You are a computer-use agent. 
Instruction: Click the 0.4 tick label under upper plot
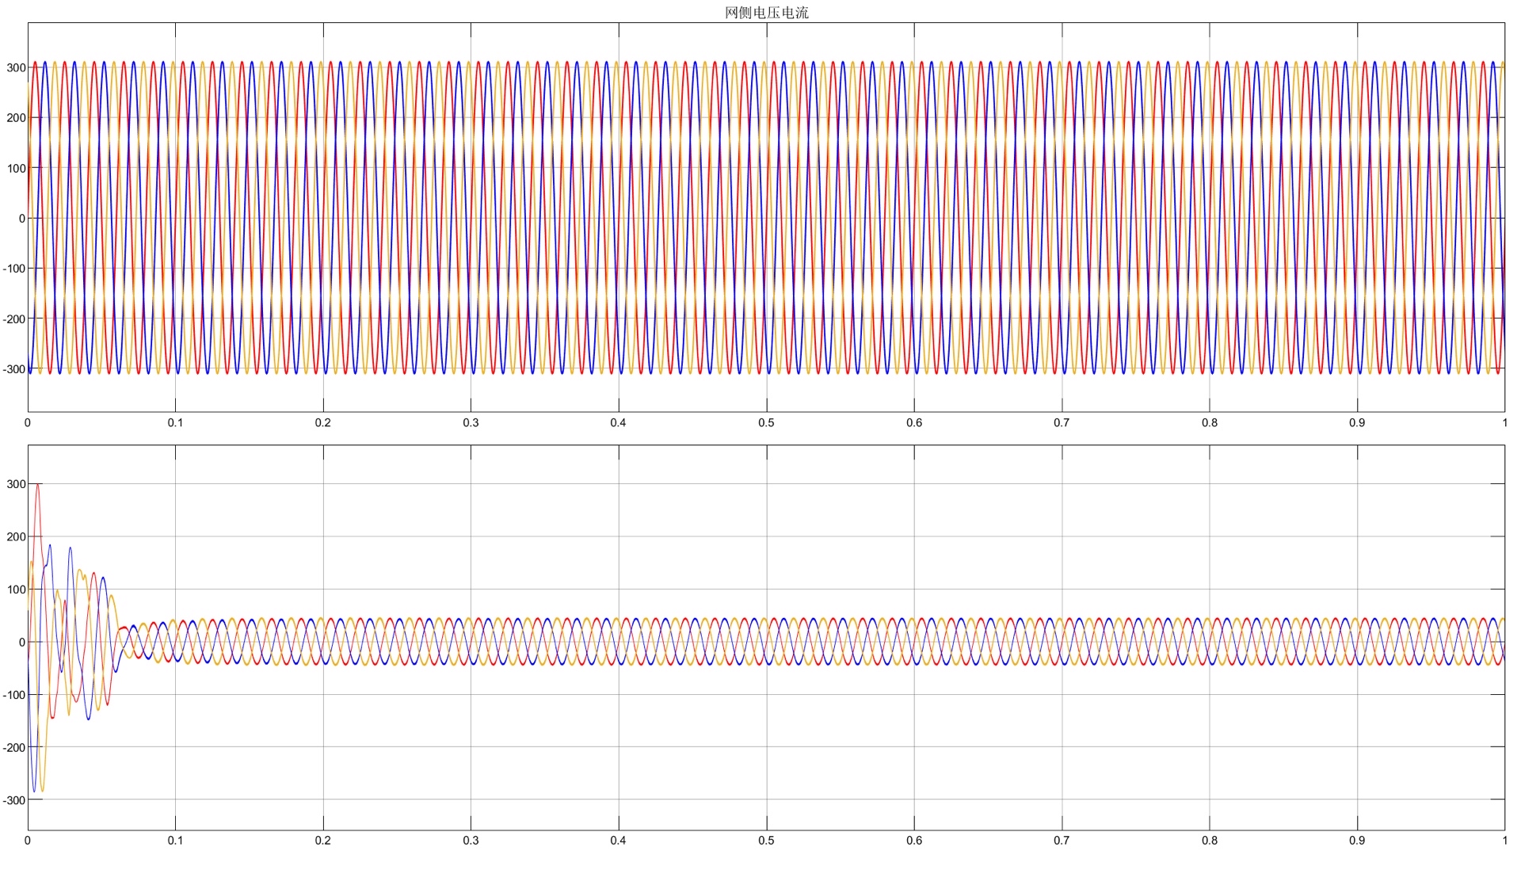tap(618, 423)
